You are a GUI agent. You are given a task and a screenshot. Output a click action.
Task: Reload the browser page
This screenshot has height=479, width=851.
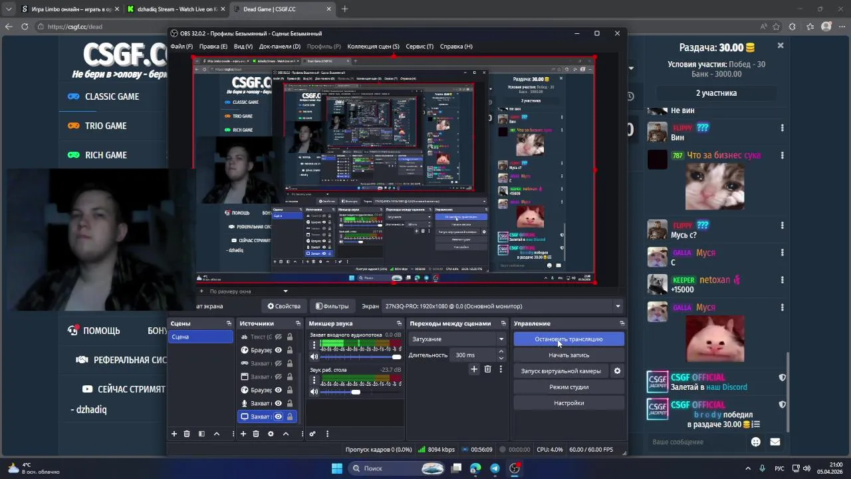[25, 27]
